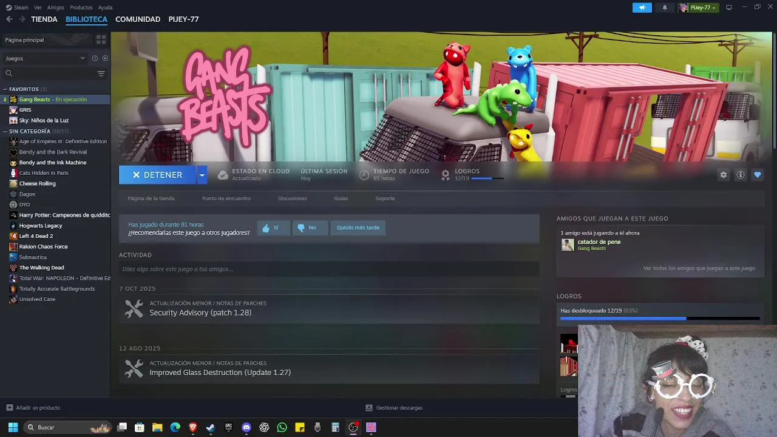The width and height of the screenshot is (777, 437).
Task: Open Discusiones link
Action: point(293,198)
